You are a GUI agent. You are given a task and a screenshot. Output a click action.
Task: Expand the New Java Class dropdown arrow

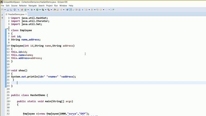[x=28, y=10]
